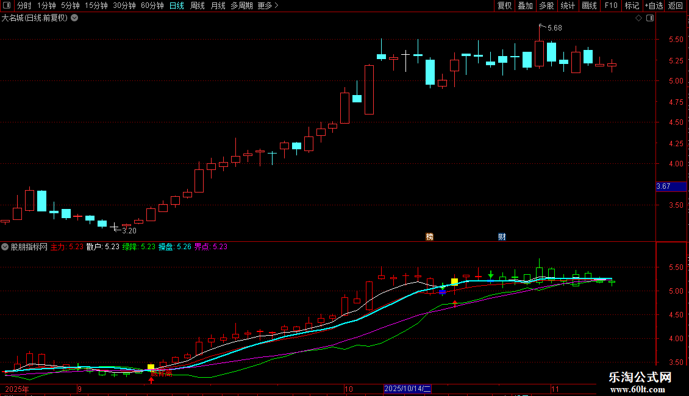This screenshot has width=689, height=396.
Task: Click the 股朋指标网 indicator name
Action: click(29, 247)
